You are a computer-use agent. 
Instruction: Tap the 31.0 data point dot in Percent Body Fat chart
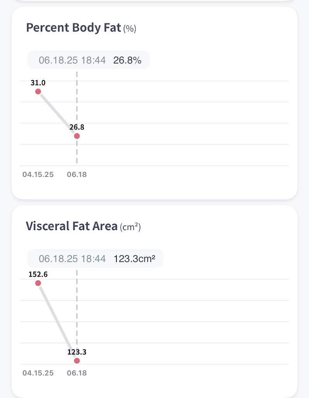[x=38, y=91]
